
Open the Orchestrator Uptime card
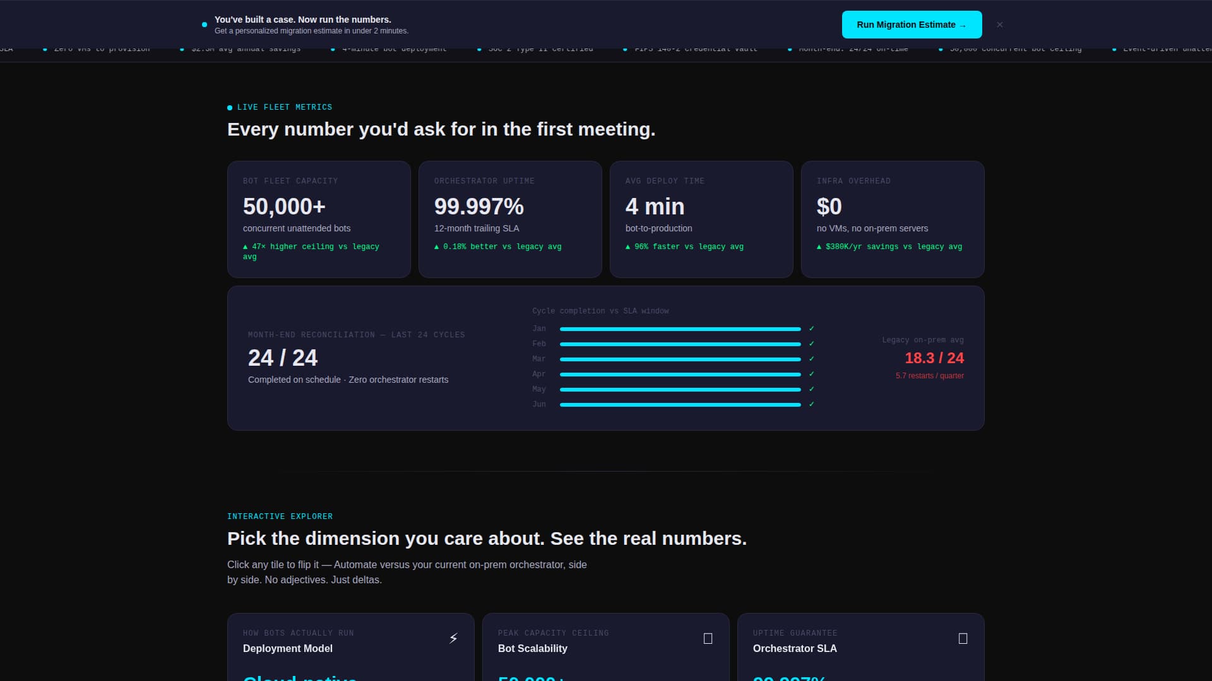[x=510, y=219]
